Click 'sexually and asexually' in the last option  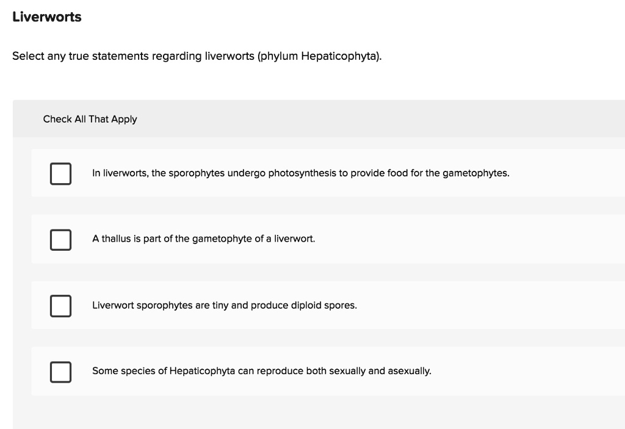coord(380,371)
